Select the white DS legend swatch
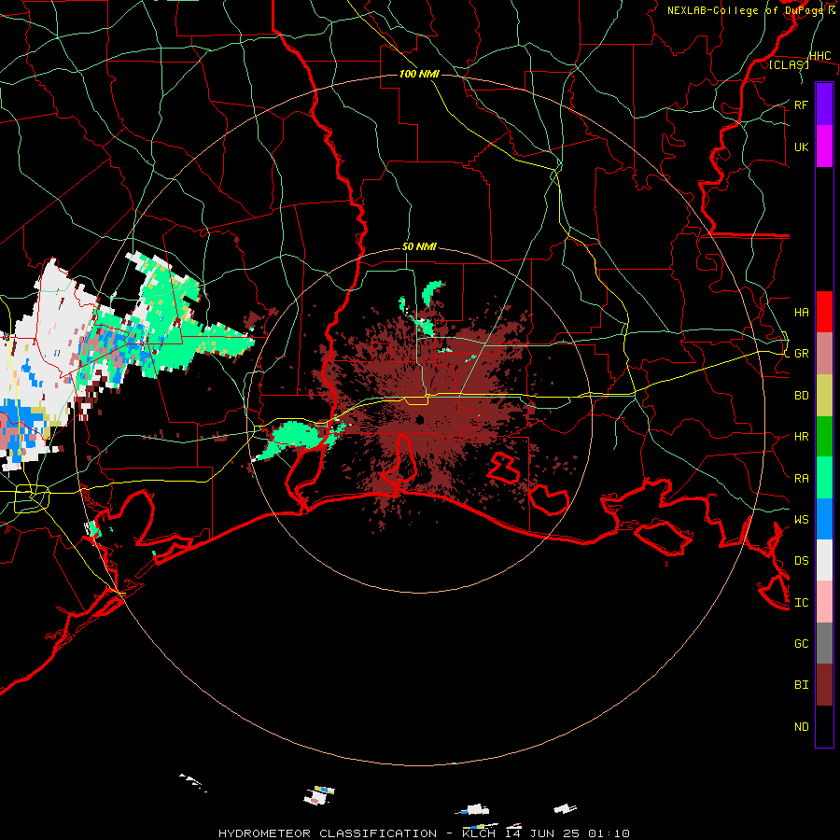840x840 pixels. 824,560
